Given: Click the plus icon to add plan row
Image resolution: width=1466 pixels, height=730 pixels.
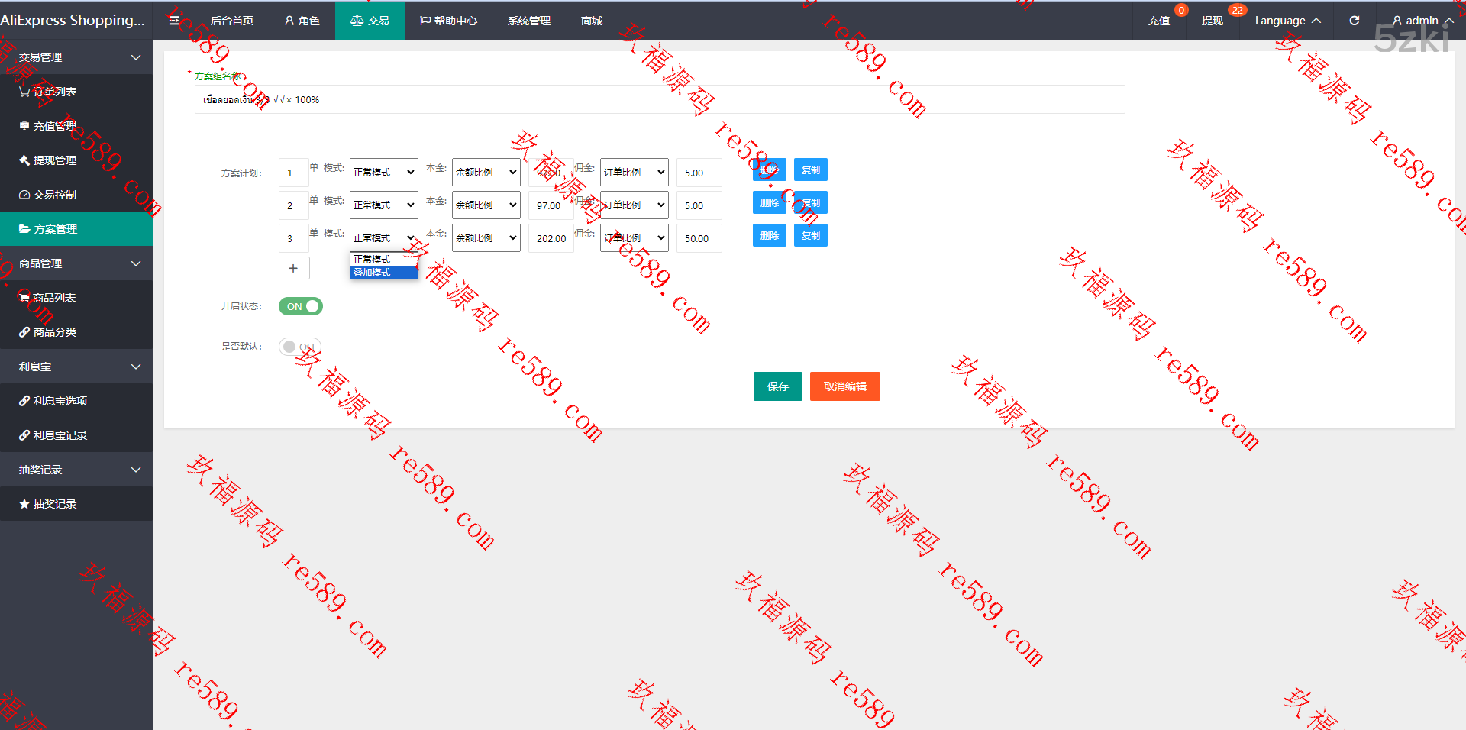Looking at the screenshot, I should (x=293, y=268).
